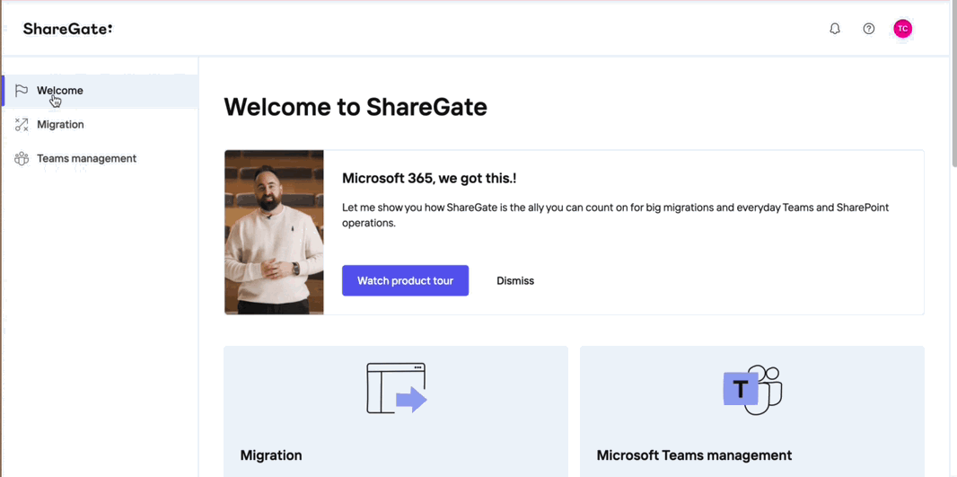
Task: Open the help question mark icon
Action: click(868, 29)
